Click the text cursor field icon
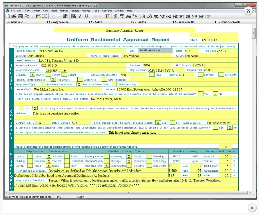 click(44, 16)
